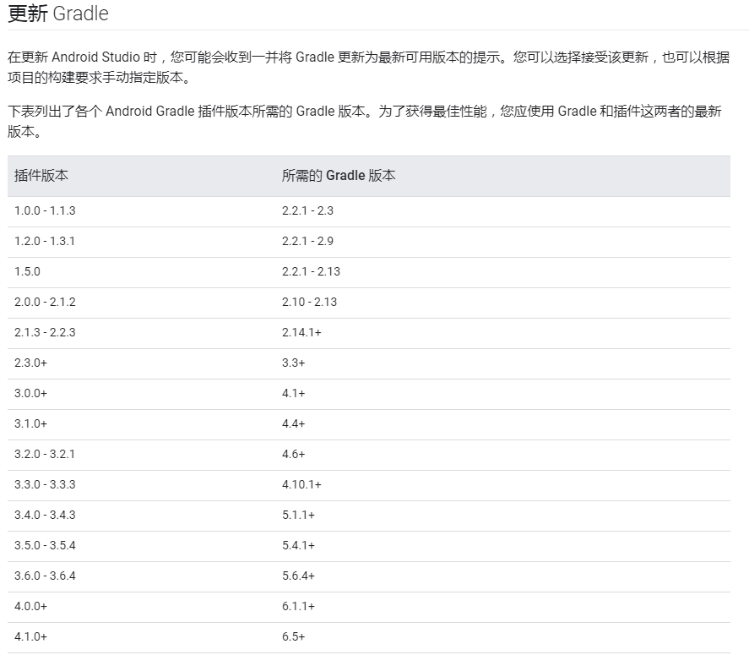
Task: Select Gradle version cell "6.1.1+"
Action: click(298, 607)
